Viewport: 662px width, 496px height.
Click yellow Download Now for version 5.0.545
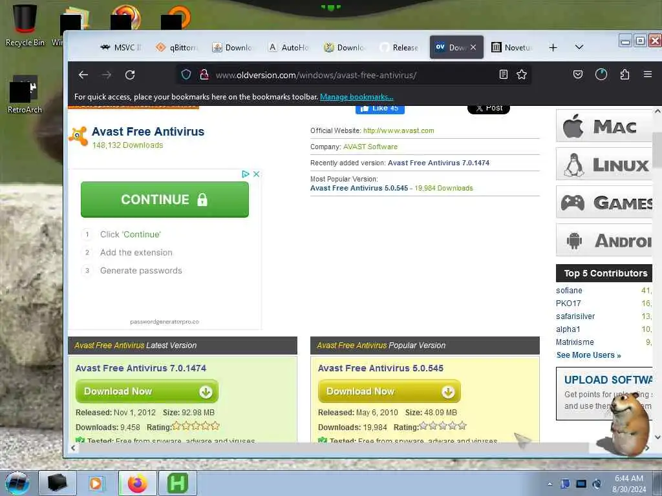click(x=389, y=391)
